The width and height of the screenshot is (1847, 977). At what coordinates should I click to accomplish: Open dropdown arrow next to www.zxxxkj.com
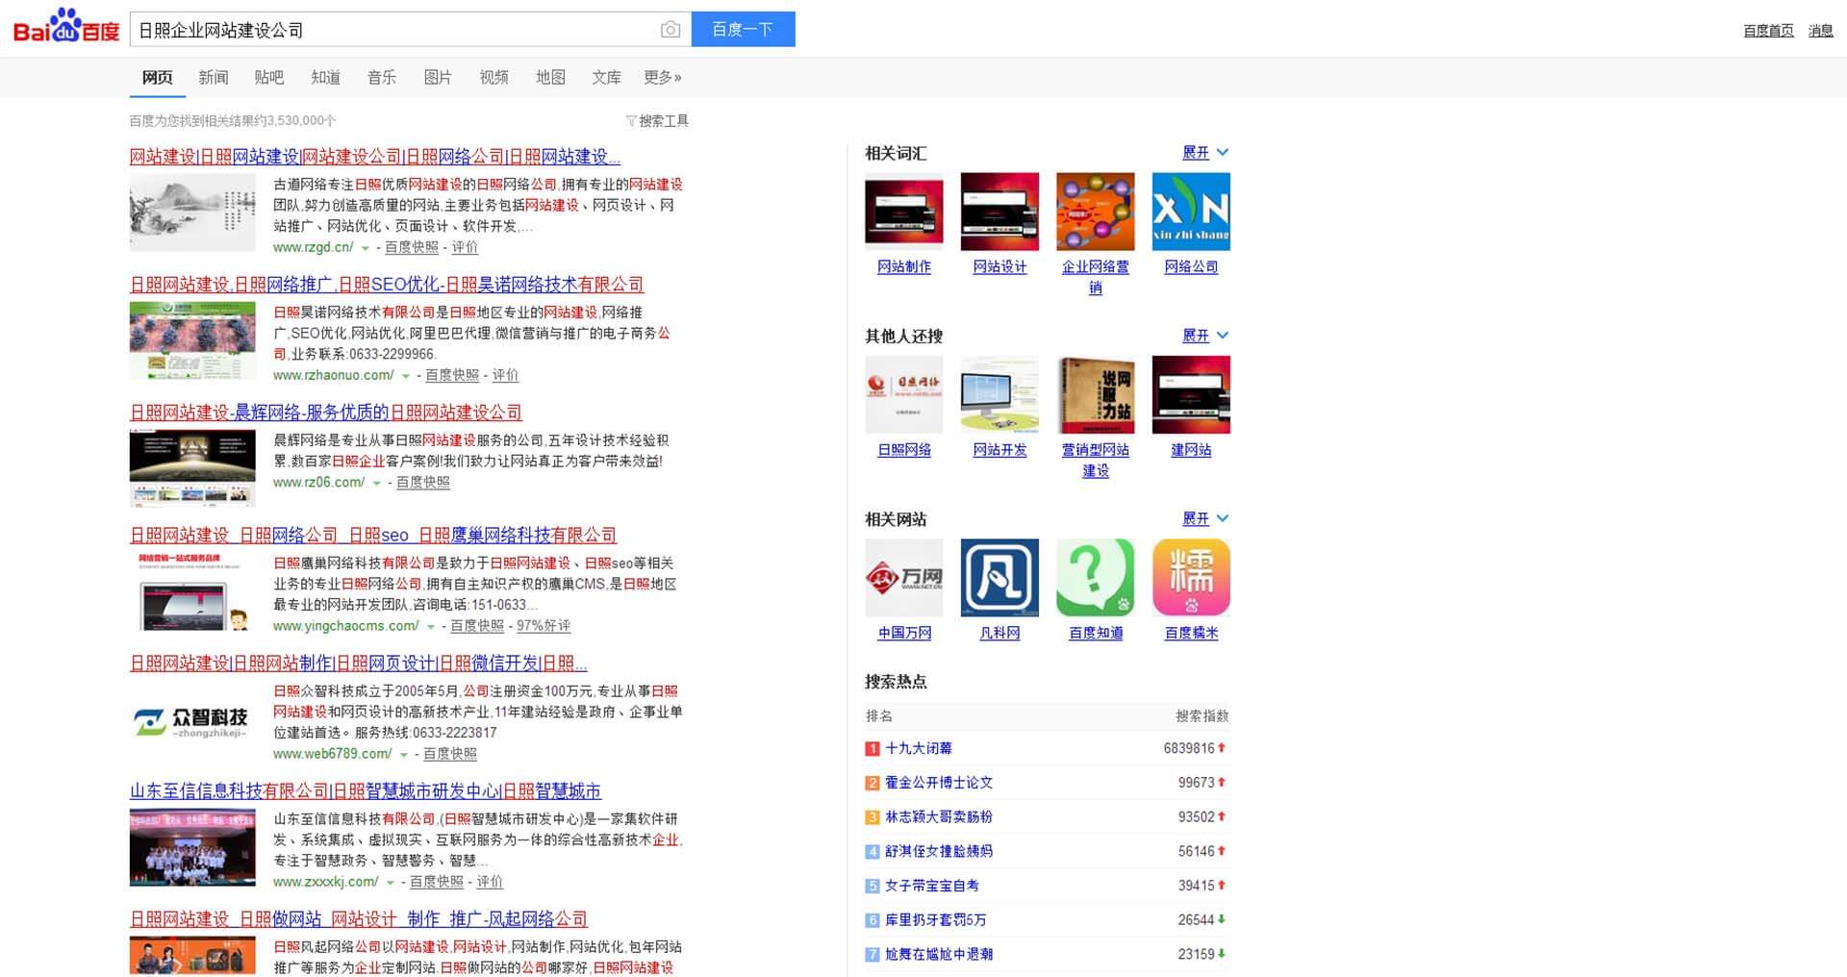click(391, 883)
